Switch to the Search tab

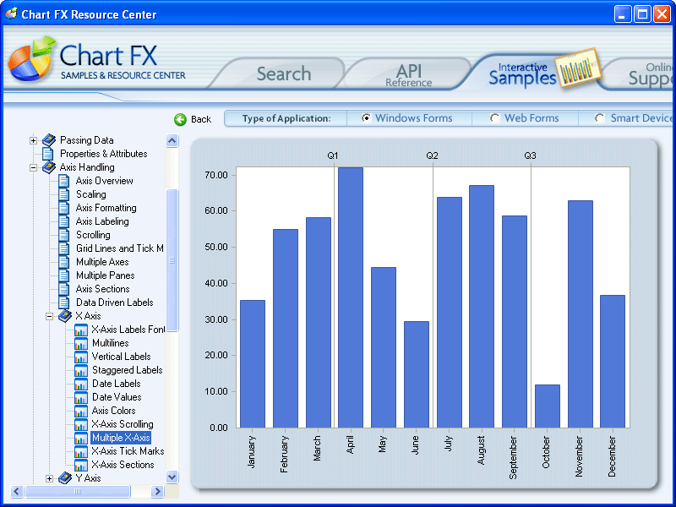coord(283,74)
